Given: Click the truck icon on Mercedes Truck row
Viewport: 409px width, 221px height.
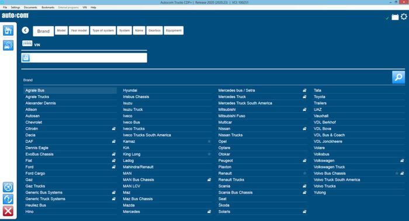Looking at the screenshot, I should (x=304, y=97).
